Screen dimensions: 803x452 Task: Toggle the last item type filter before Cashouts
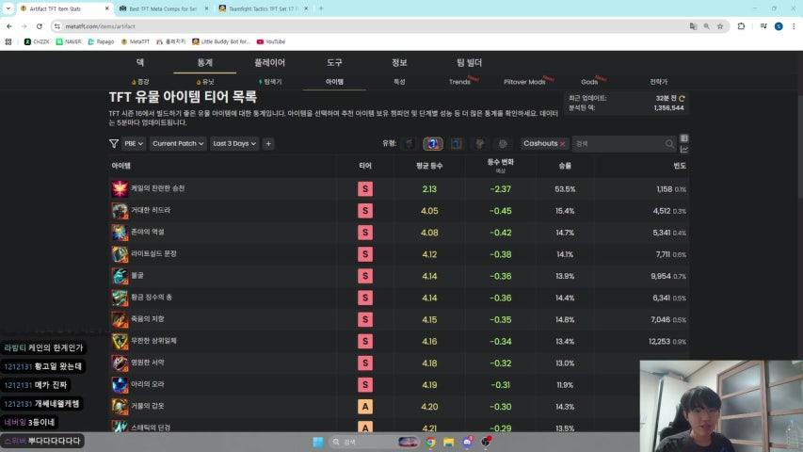(x=503, y=144)
